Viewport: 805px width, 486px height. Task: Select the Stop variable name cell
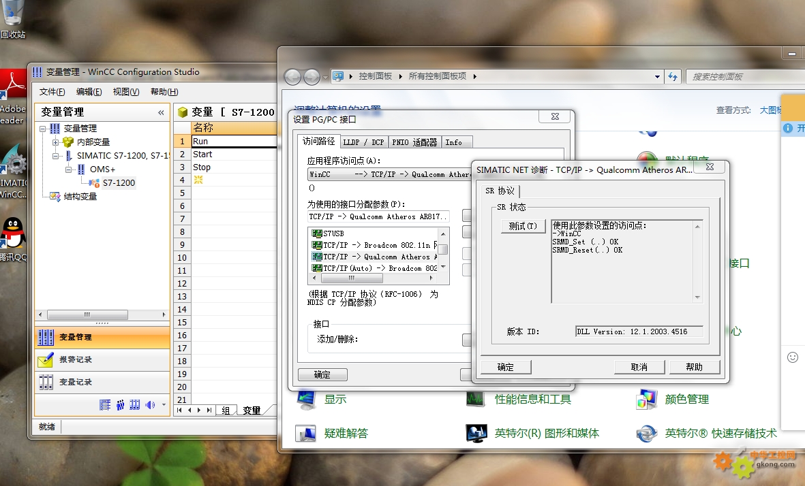coord(234,167)
